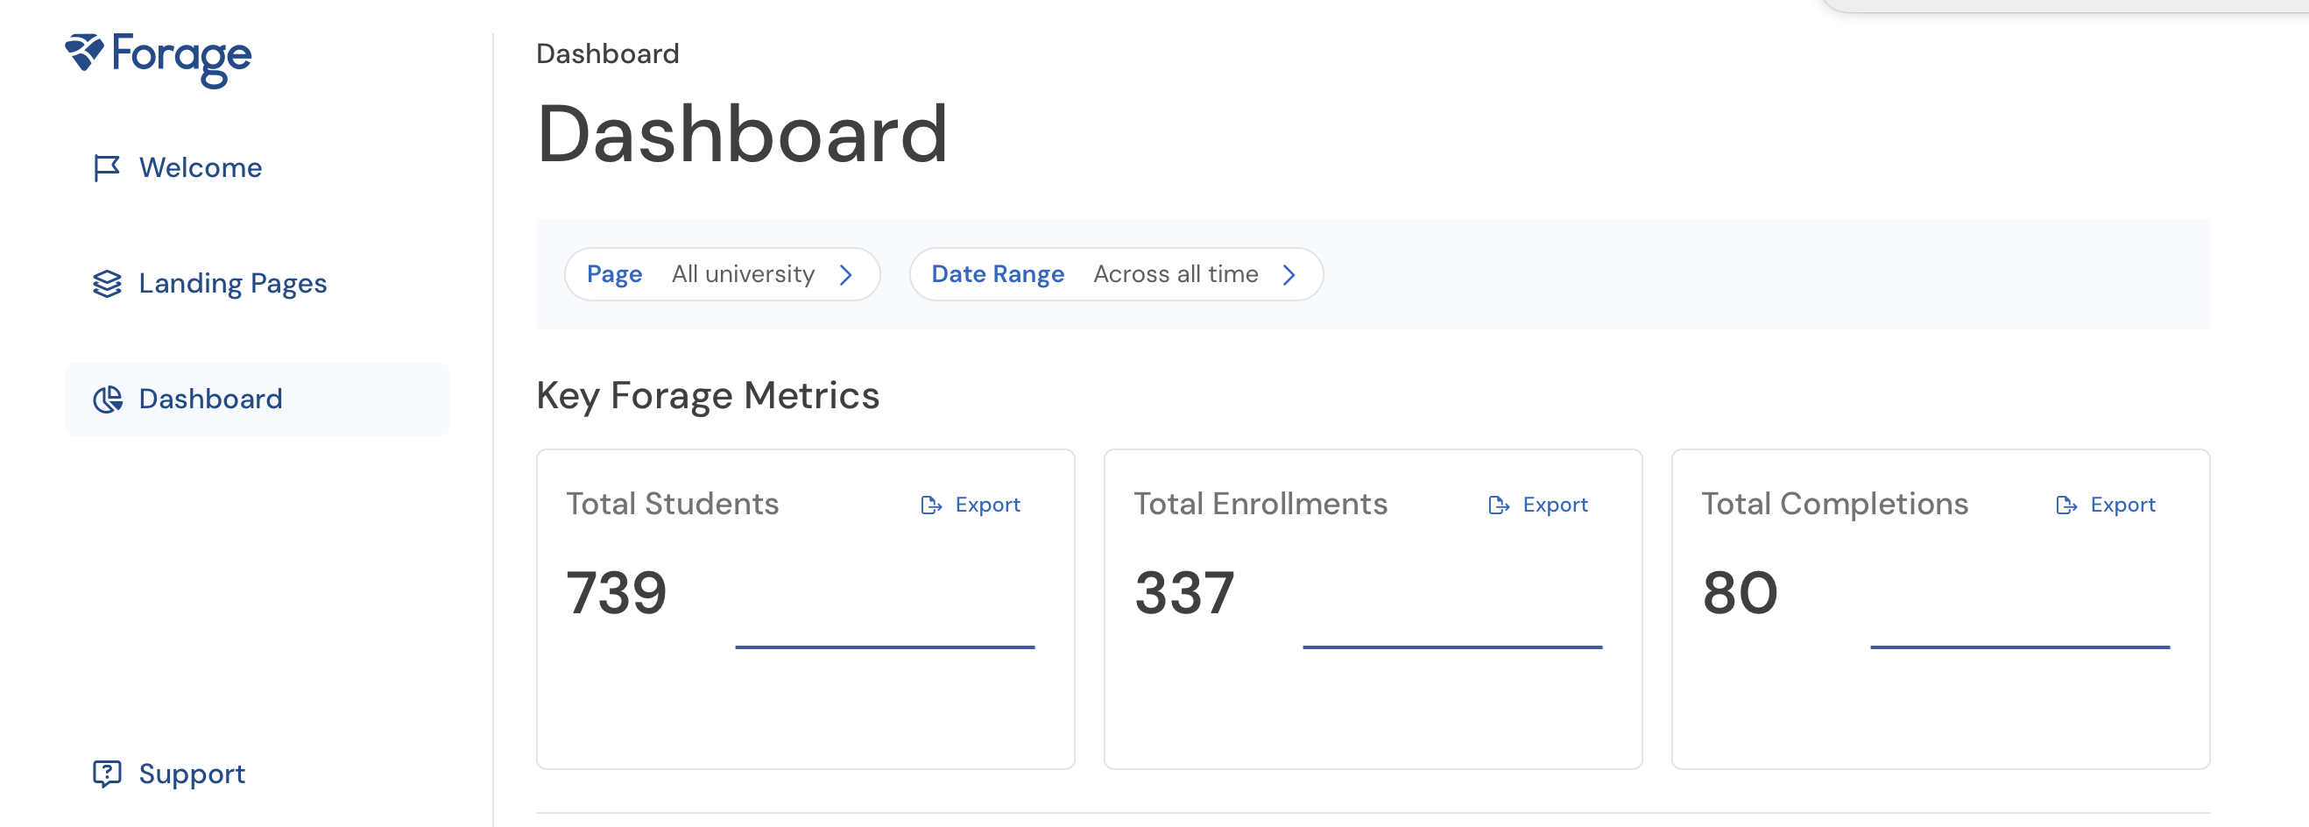Export the Total Students data
The image size is (2309, 827).
coord(971,505)
